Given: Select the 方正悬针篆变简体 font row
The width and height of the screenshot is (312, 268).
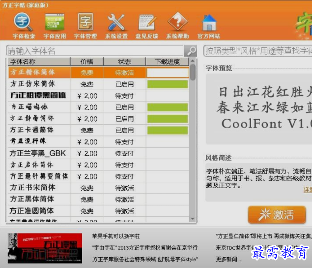Looking at the screenshot, I should 99,176.
